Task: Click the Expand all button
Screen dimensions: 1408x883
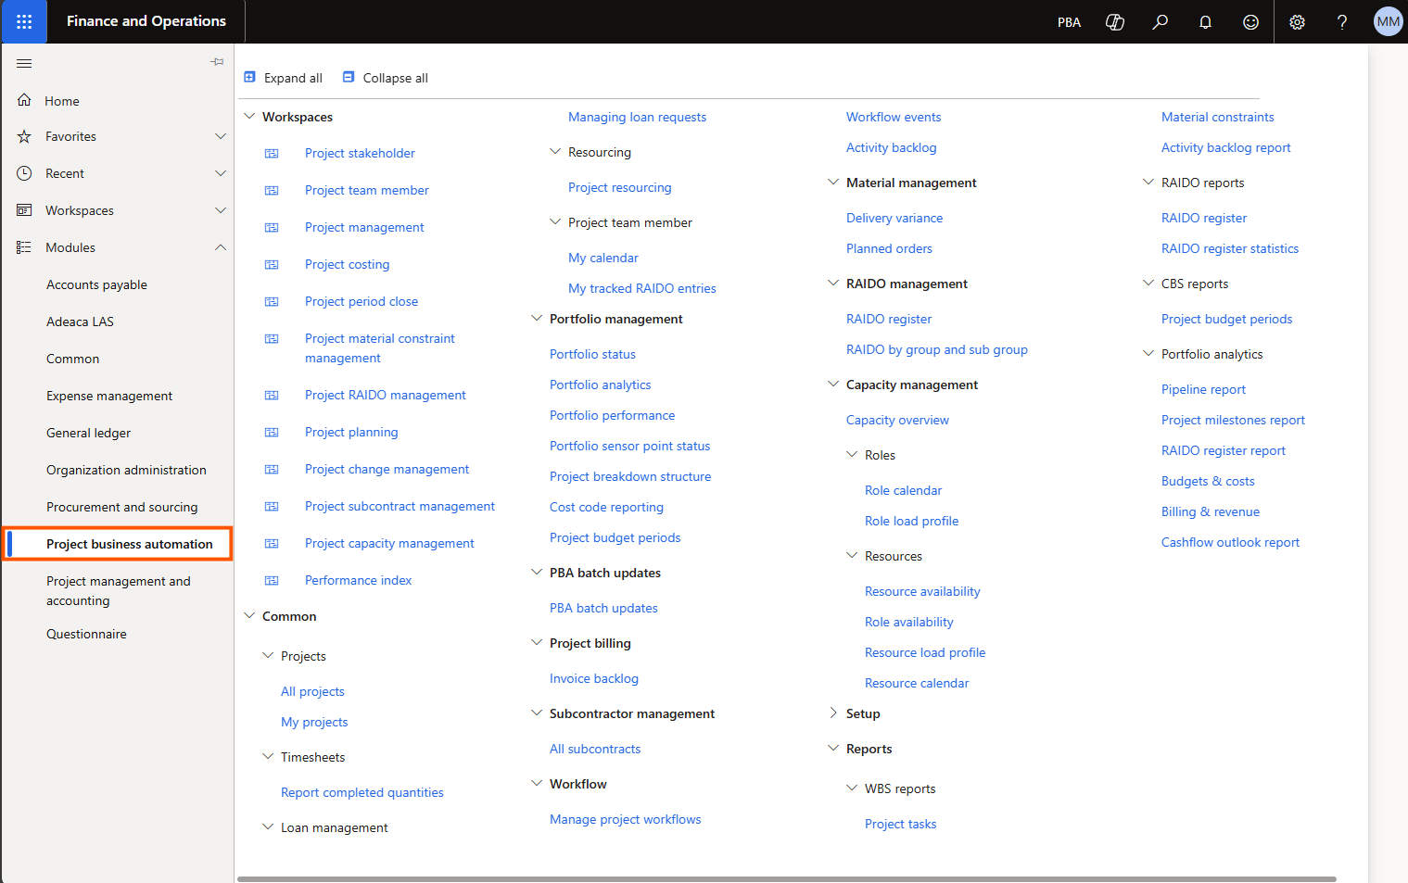Action: (284, 78)
